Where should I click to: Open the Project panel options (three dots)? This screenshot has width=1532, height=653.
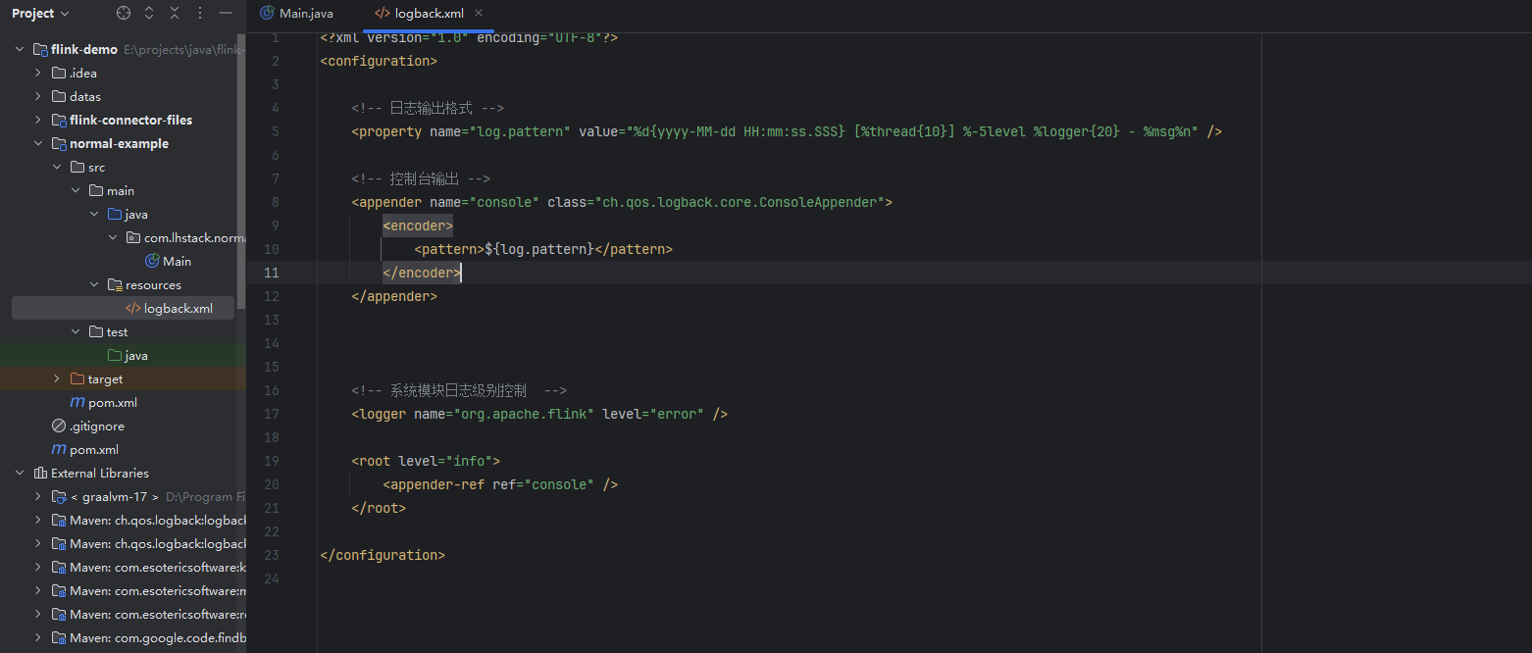200,14
